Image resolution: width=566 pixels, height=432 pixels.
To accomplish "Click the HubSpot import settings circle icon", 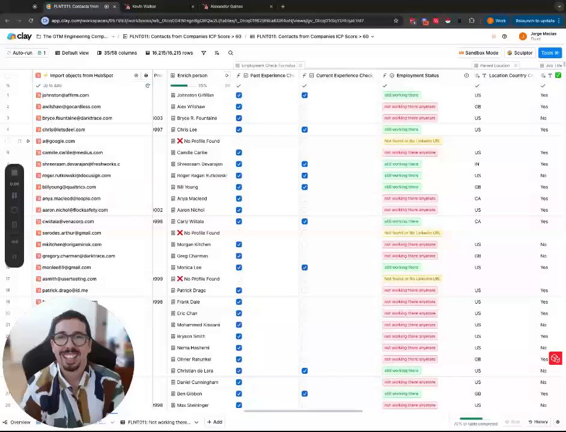I will [136, 76].
